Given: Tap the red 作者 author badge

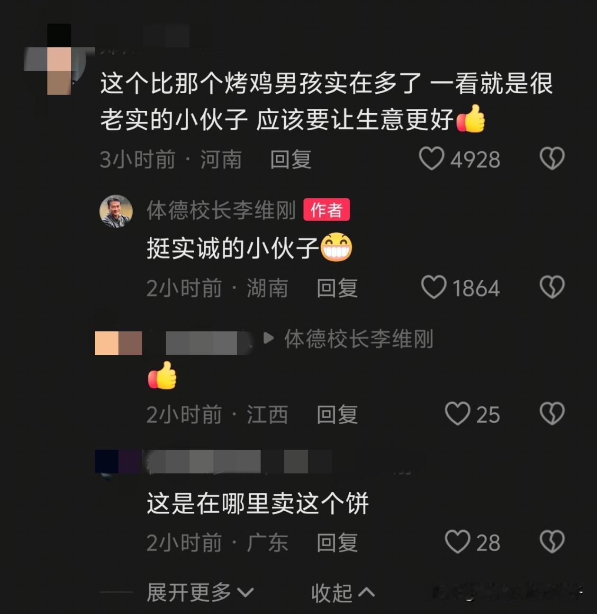Looking at the screenshot, I should click(326, 210).
